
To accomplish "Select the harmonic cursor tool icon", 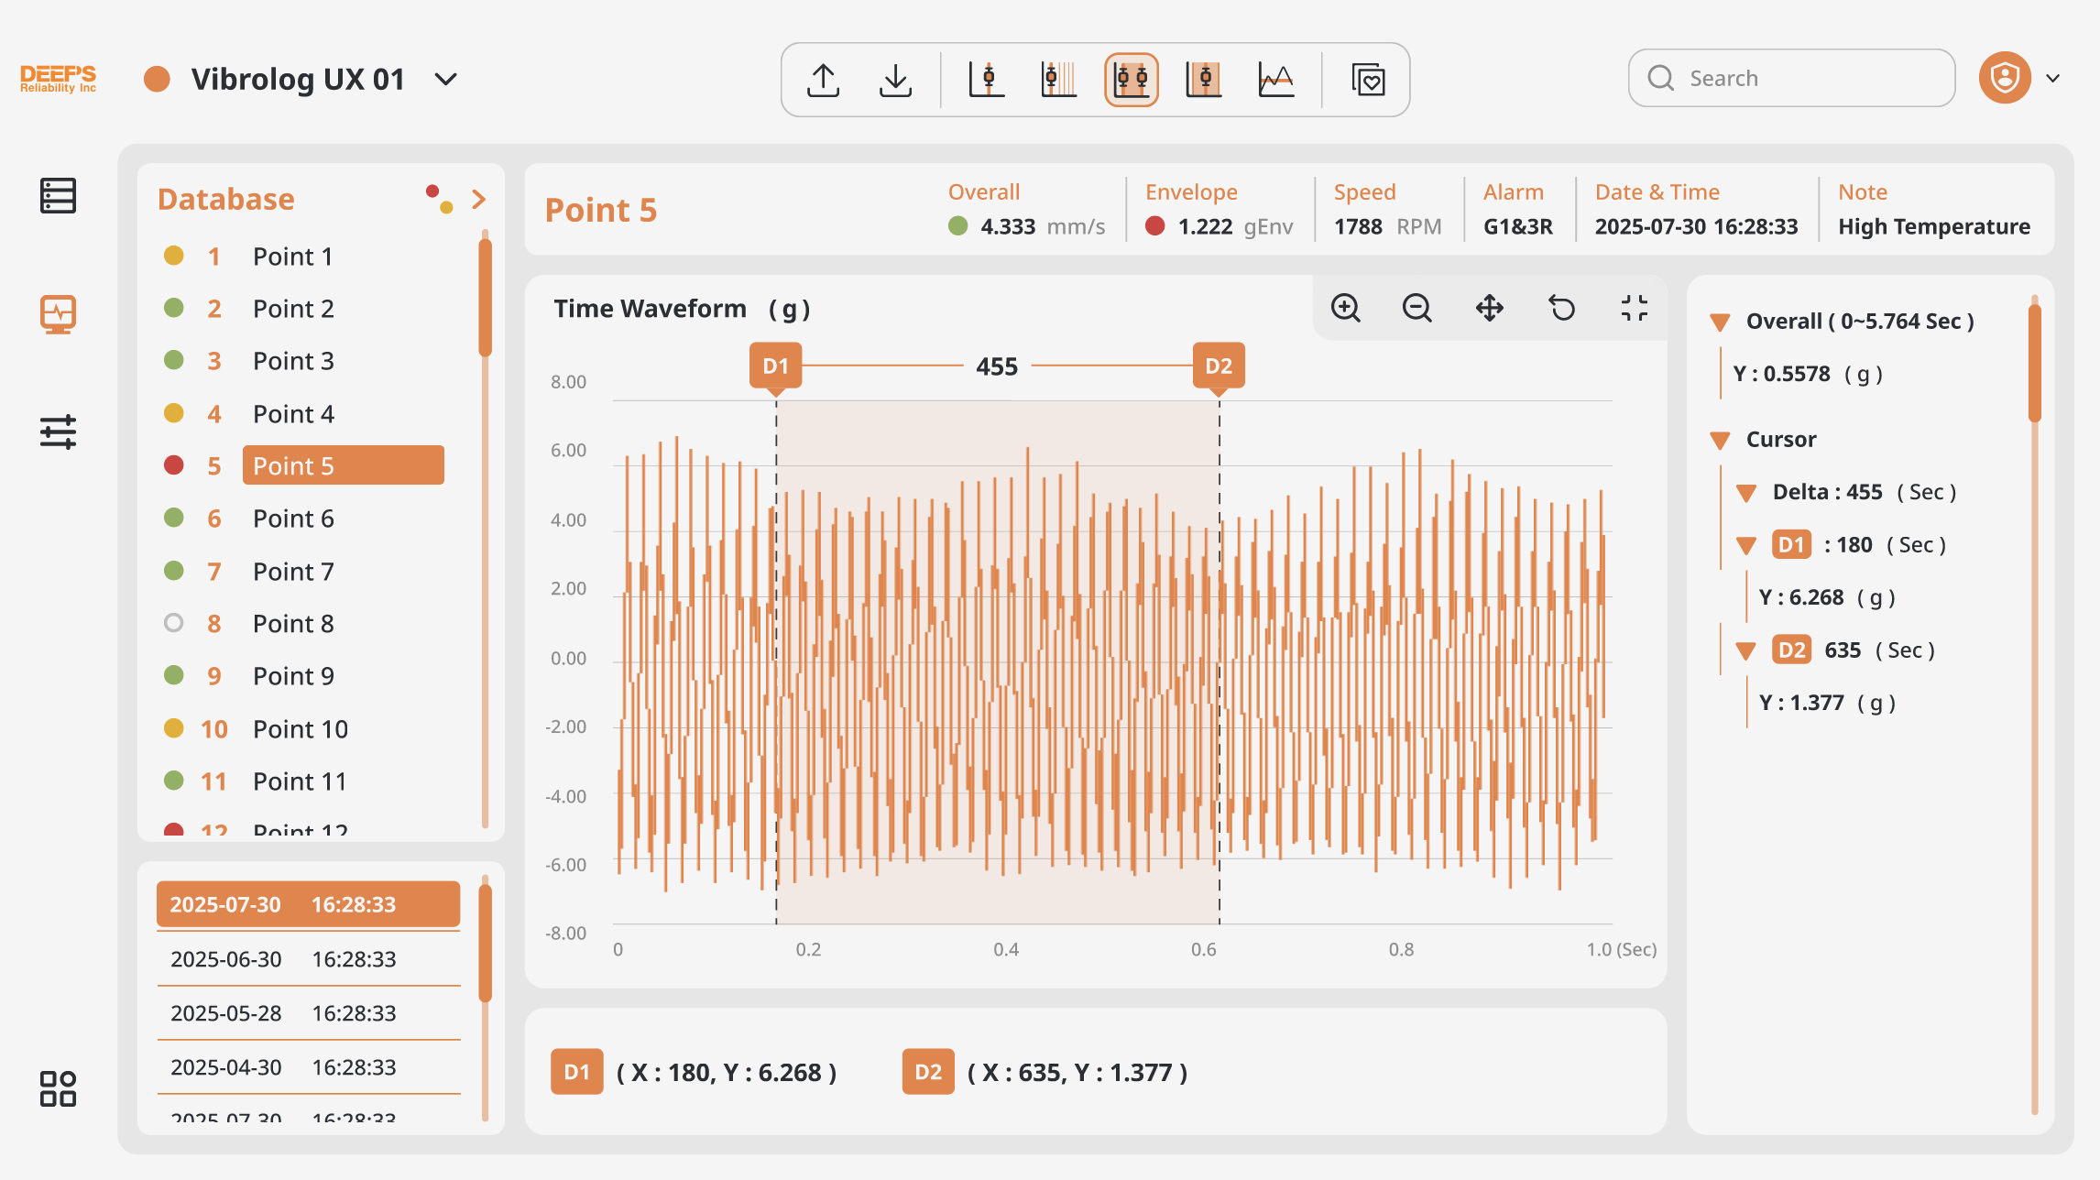I will [x=1059, y=80].
